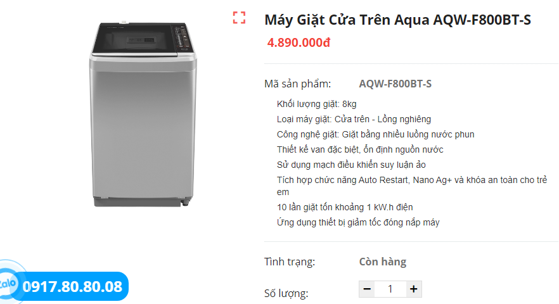Call the 0917.80.80.08 hotline button
Viewport: 559px width, 304px height.
[x=72, y=286]
